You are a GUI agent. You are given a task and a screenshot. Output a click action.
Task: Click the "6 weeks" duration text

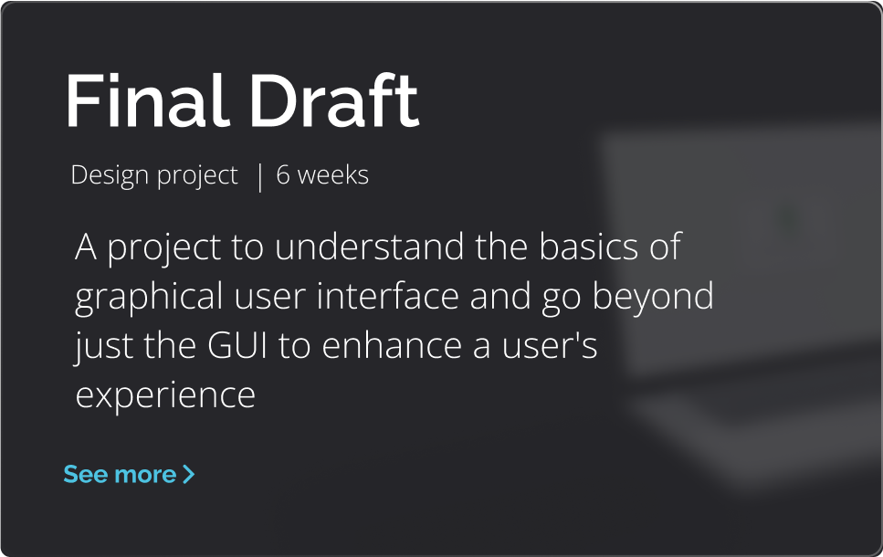pyautogui.click(x=322, y=175)
